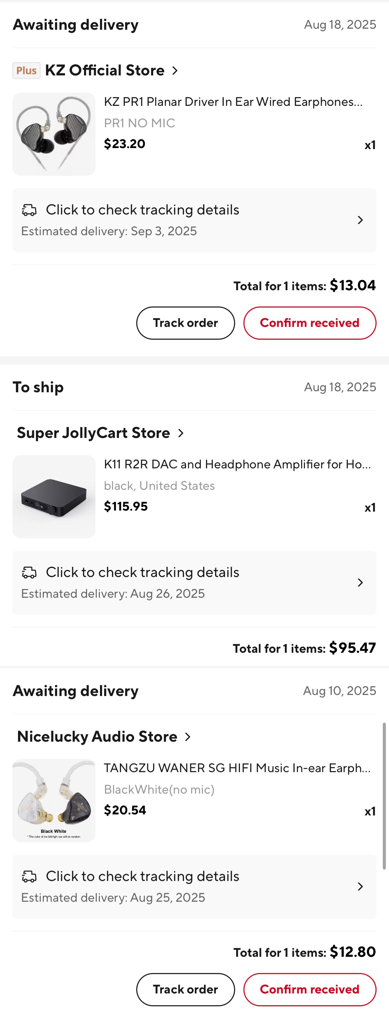Click the Plus badge beside KZ Official Store
389x1017 pixels.
(26, 71)
